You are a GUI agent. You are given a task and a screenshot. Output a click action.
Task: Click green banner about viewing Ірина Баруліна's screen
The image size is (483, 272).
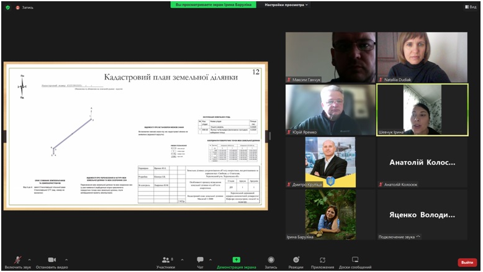click(213, 4)
